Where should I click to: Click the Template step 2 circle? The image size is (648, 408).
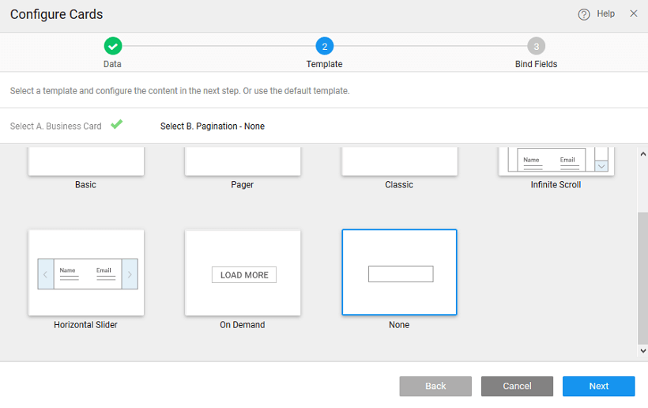coord(324,46)
